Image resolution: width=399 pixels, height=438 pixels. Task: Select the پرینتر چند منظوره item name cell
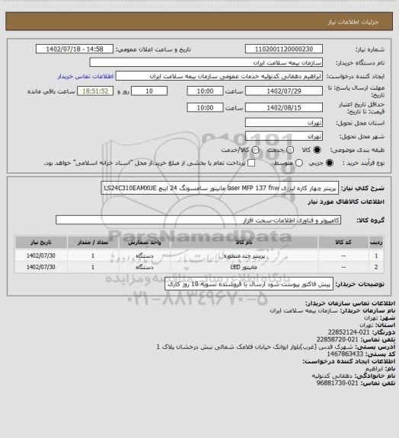tap(244, 255)
